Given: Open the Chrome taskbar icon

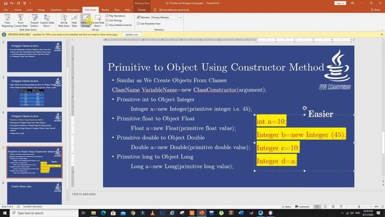Looking at the screenshot, I should pyautogui.click(x=133, y=213).
